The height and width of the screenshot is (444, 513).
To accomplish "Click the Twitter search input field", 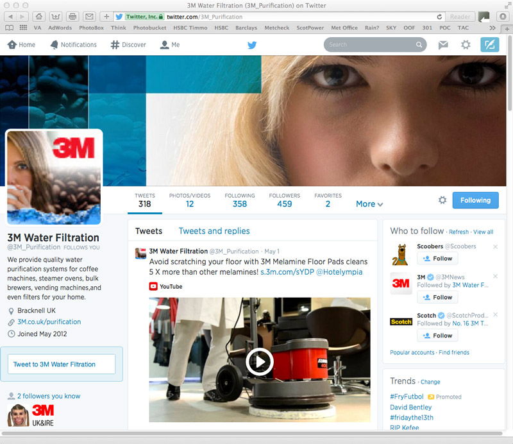I will point(371,45).
